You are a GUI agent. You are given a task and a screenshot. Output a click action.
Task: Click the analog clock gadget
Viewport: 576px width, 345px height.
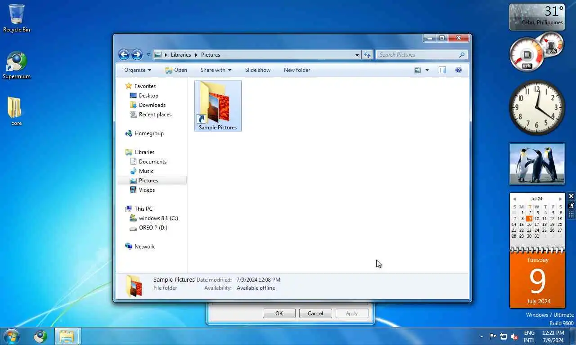tap(536, 107)
